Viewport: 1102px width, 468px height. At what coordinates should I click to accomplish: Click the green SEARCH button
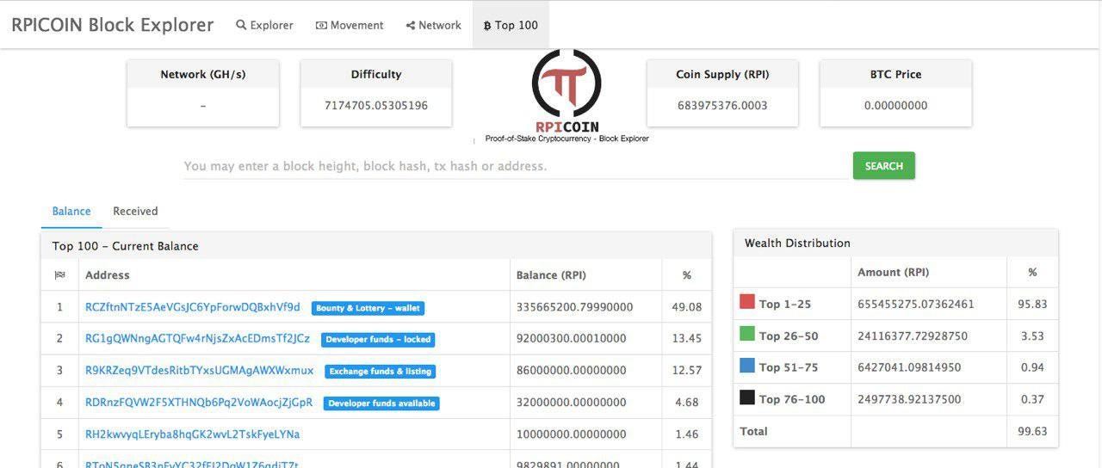pos(883,166)
